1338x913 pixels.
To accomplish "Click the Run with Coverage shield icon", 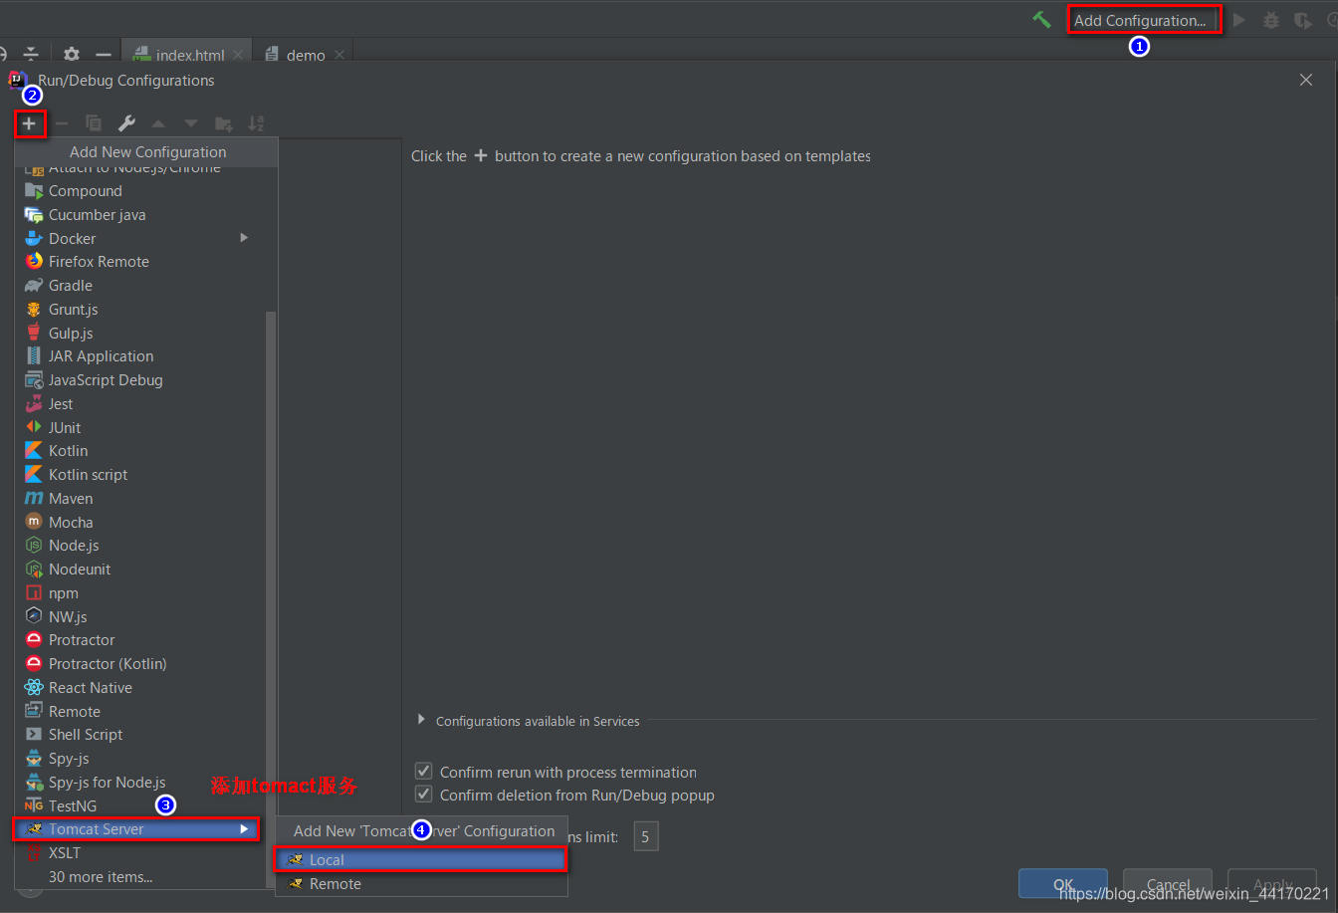I will [x=1302, y=20].
